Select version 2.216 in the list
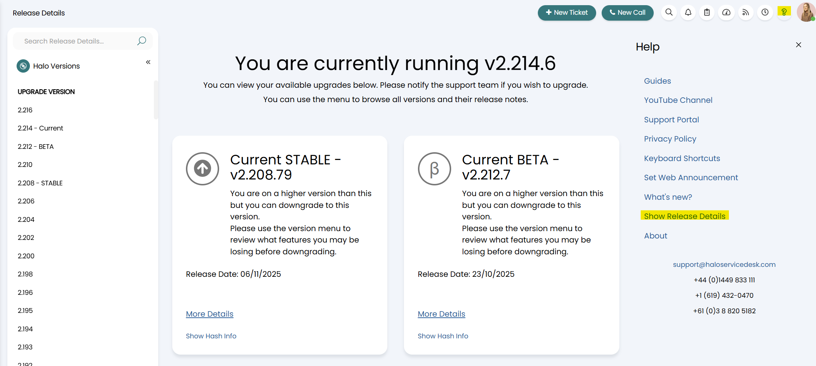The image size is (816, 366). pyautogui.click(x=25, y=110)
